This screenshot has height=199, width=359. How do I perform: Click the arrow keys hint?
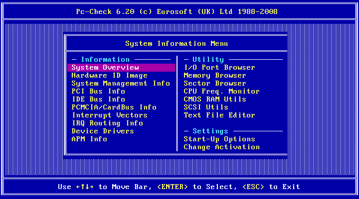pos(85,187)
